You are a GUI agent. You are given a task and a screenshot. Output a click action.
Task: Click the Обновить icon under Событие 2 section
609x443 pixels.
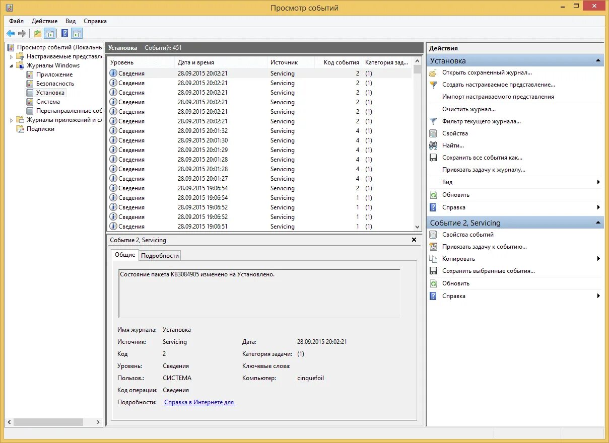(x=433, y=283)
